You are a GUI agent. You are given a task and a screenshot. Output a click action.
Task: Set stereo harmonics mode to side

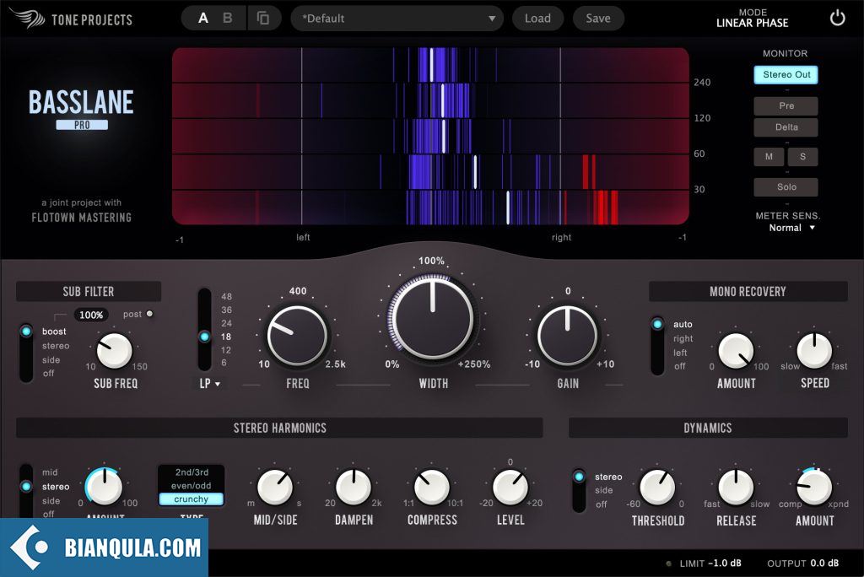[51, 501]
